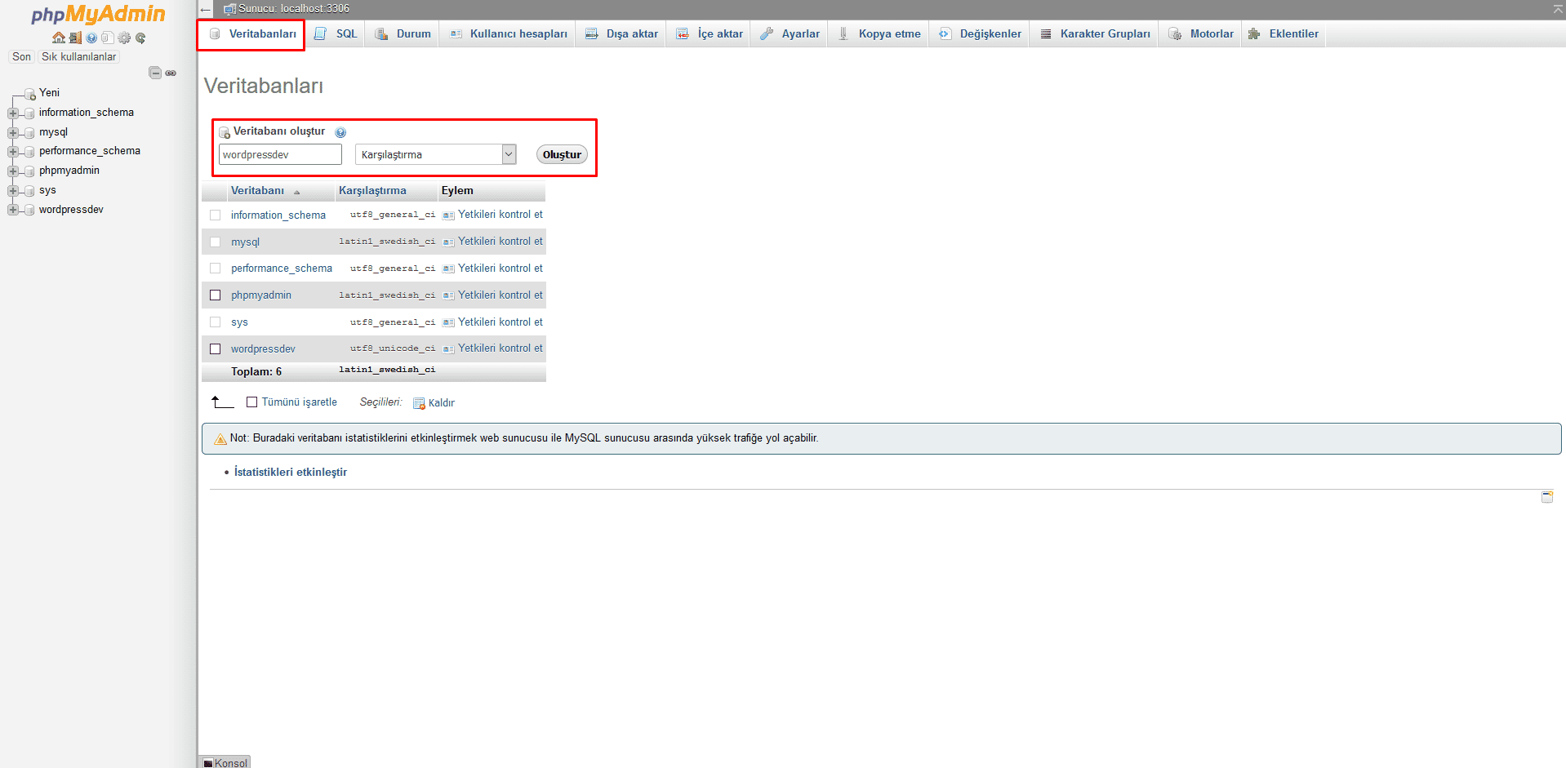Viewport: 1566px width, 768px height.
Task: Reload the navigation panel with green arrow icon
Action: [140, 38]
